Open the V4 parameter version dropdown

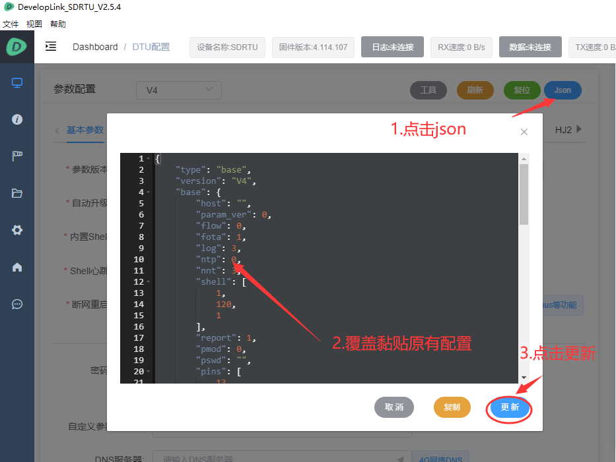[179, 90]
